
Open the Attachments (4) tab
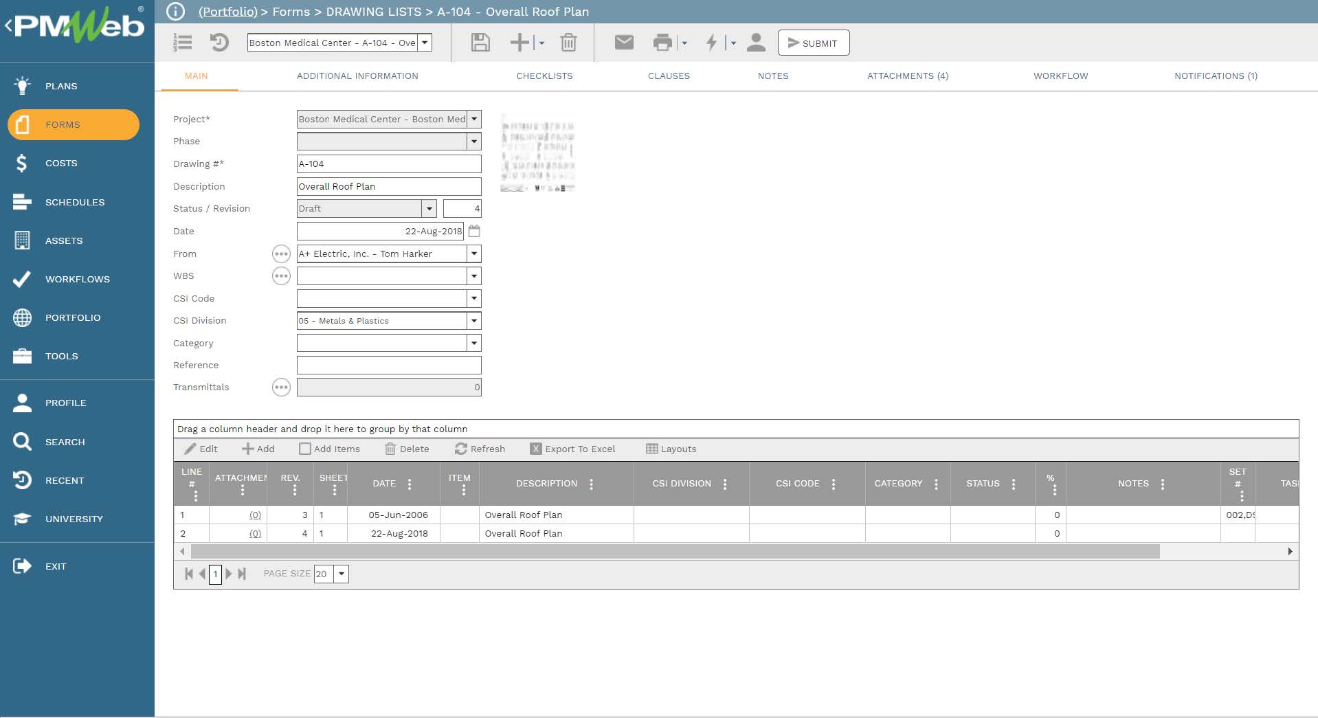[x=908, y=76]
